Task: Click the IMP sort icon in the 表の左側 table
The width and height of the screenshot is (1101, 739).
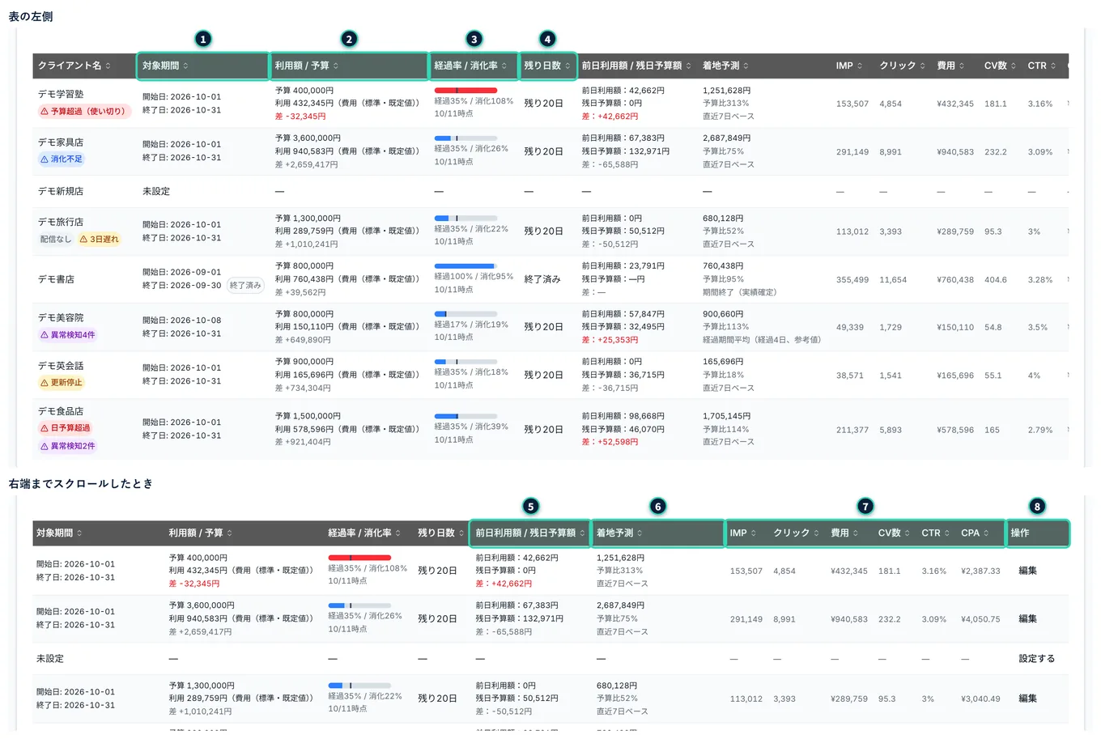Action: pos(860,66)
